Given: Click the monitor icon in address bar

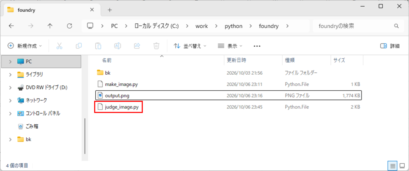Looking at the screenshot, I should pyautogui.click(x=90, y=26).
